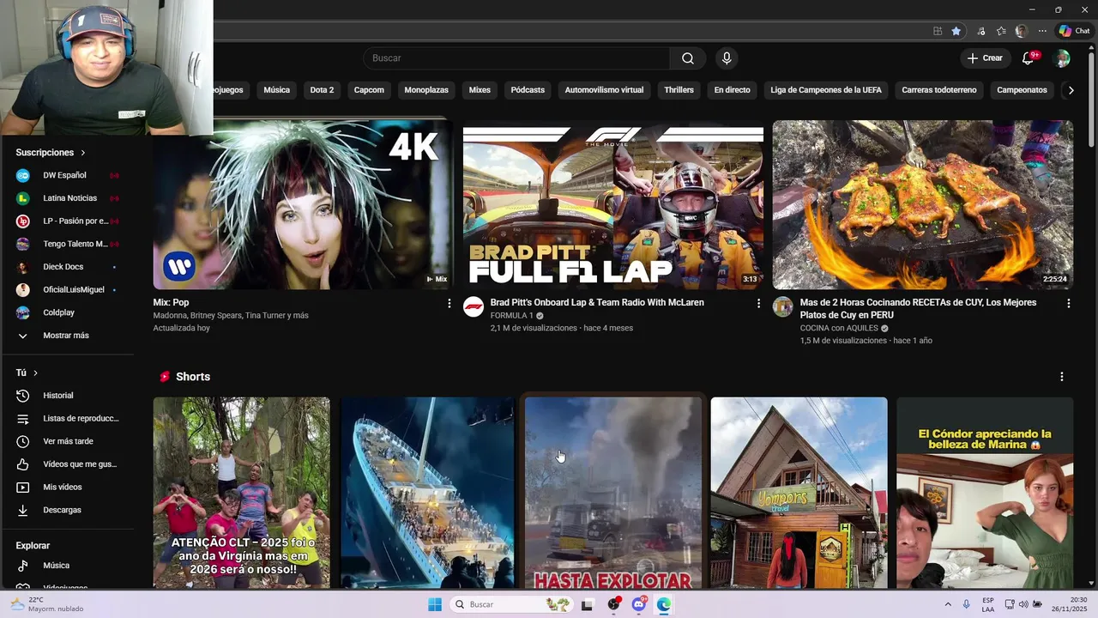Open Discord from the taskbar
1098x618 pixels.
pos(639,604)
